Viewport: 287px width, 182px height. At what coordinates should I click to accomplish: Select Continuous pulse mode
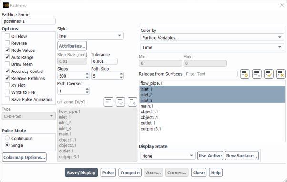point(7,138)
